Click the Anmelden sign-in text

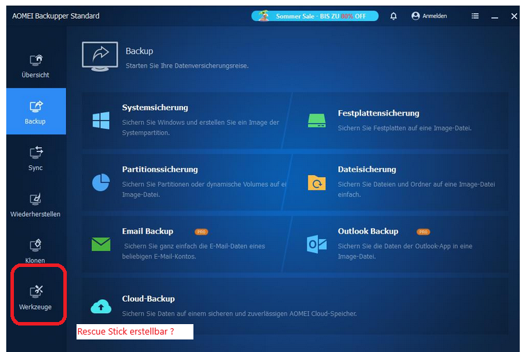(434, 16)
